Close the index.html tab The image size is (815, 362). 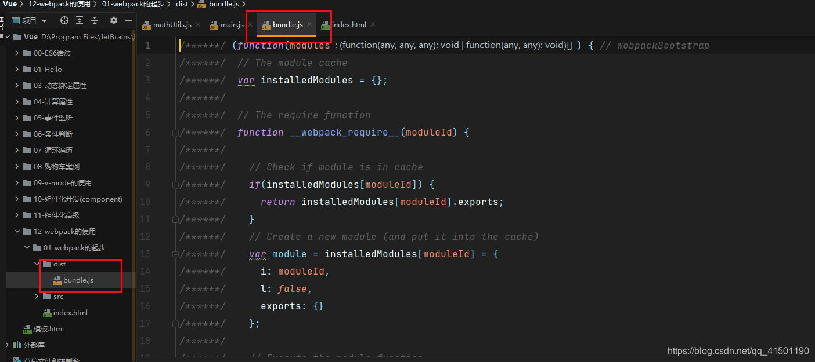pos(373,25)
